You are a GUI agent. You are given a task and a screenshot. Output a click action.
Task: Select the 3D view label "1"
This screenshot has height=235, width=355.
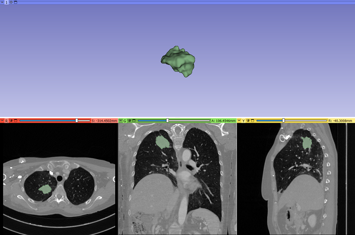coord(7,2)
